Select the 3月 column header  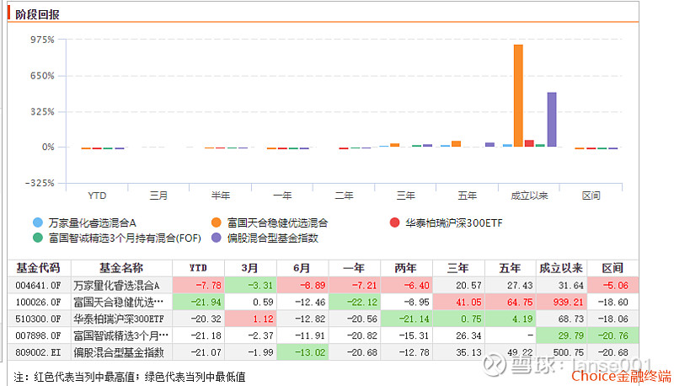coord(250,268)
